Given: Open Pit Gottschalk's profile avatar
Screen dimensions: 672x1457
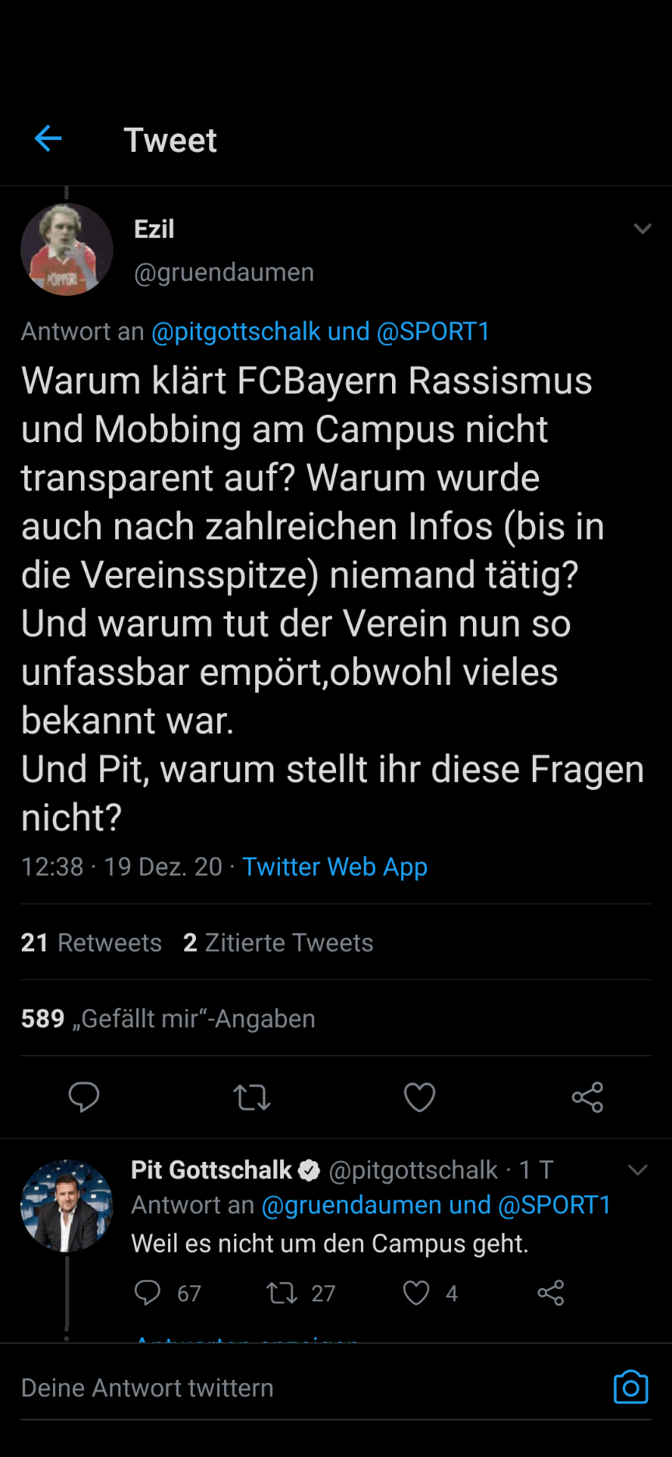Looking at the screenshot, I should click(67, 1206).
